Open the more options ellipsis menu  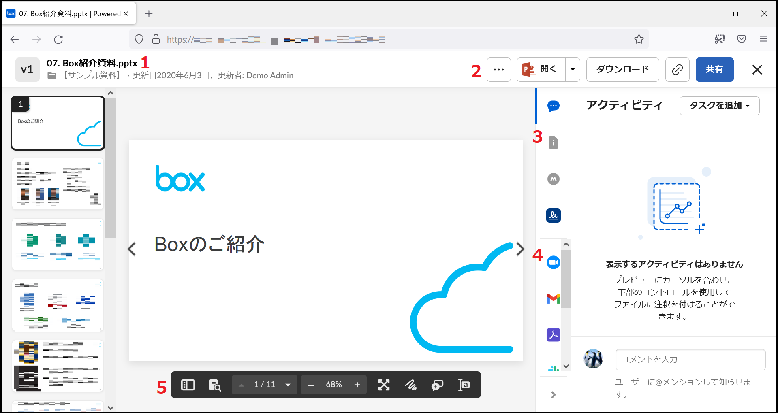pos(498,70)
